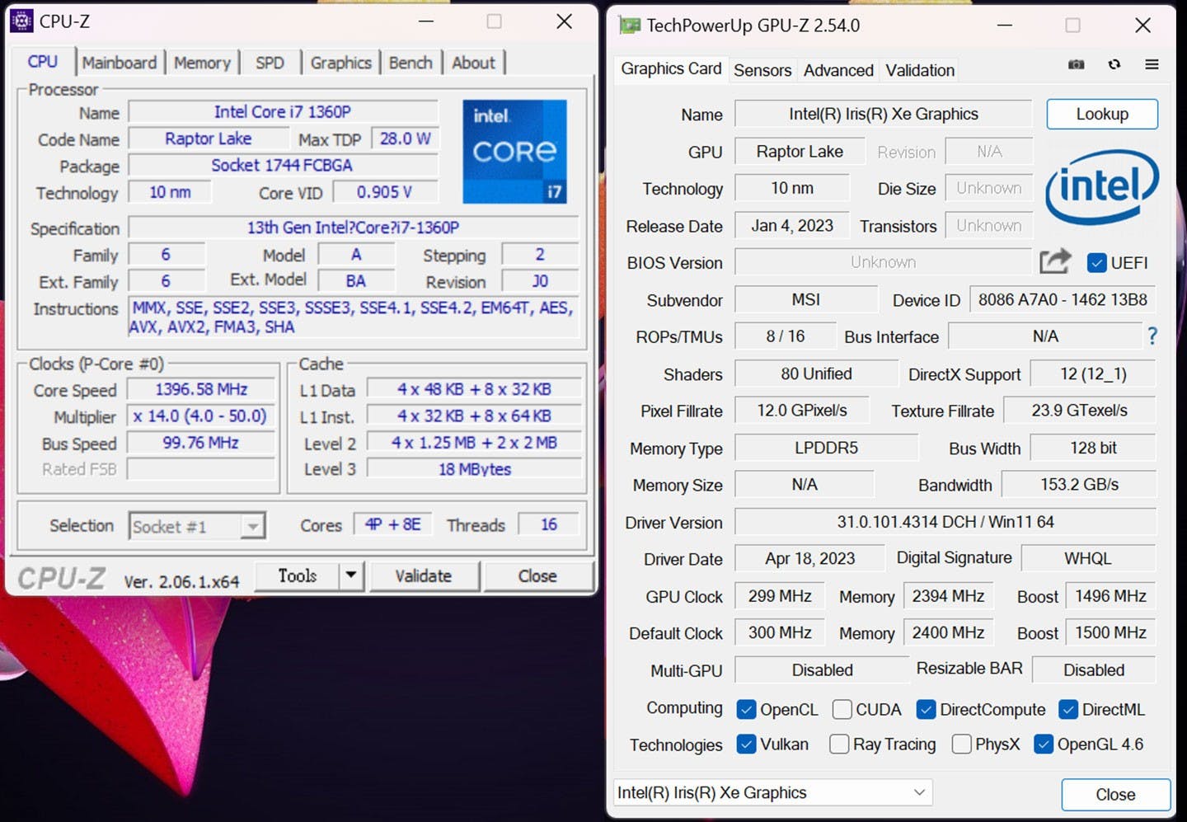Click the Multiplier value x 14.0

[x=202, y=416]
